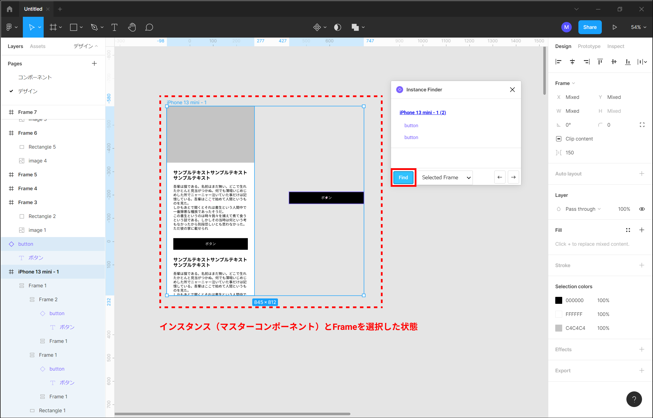The height and width of the screenshot is (418, 653).
Task: Switch to the Prototype tab
Action: [589, 46]
